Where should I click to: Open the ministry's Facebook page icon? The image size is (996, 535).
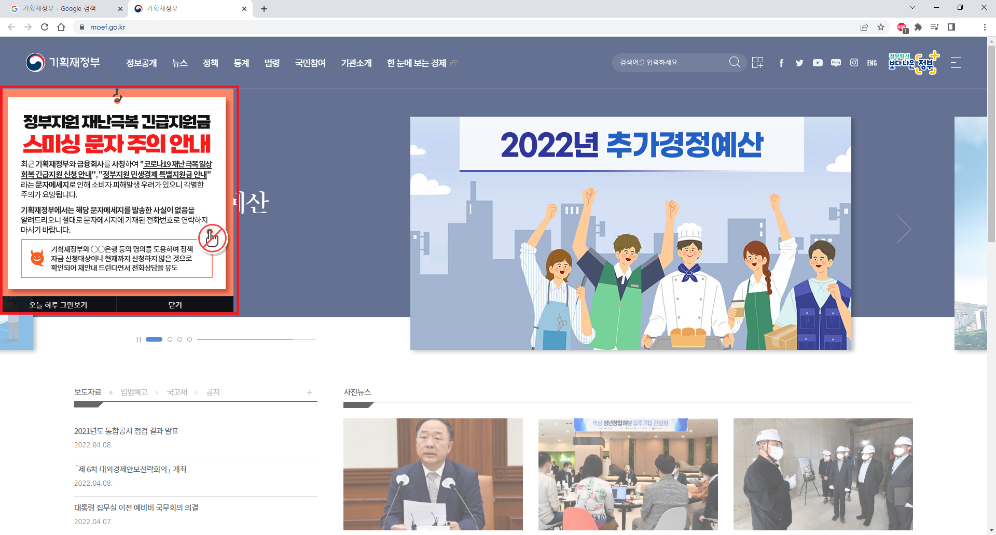pyautogui.click(x=781, y=63)
